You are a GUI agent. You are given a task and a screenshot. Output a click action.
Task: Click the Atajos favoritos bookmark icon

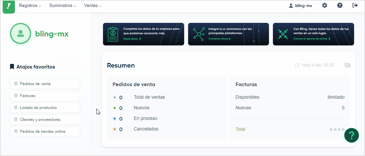pos(12,67)
